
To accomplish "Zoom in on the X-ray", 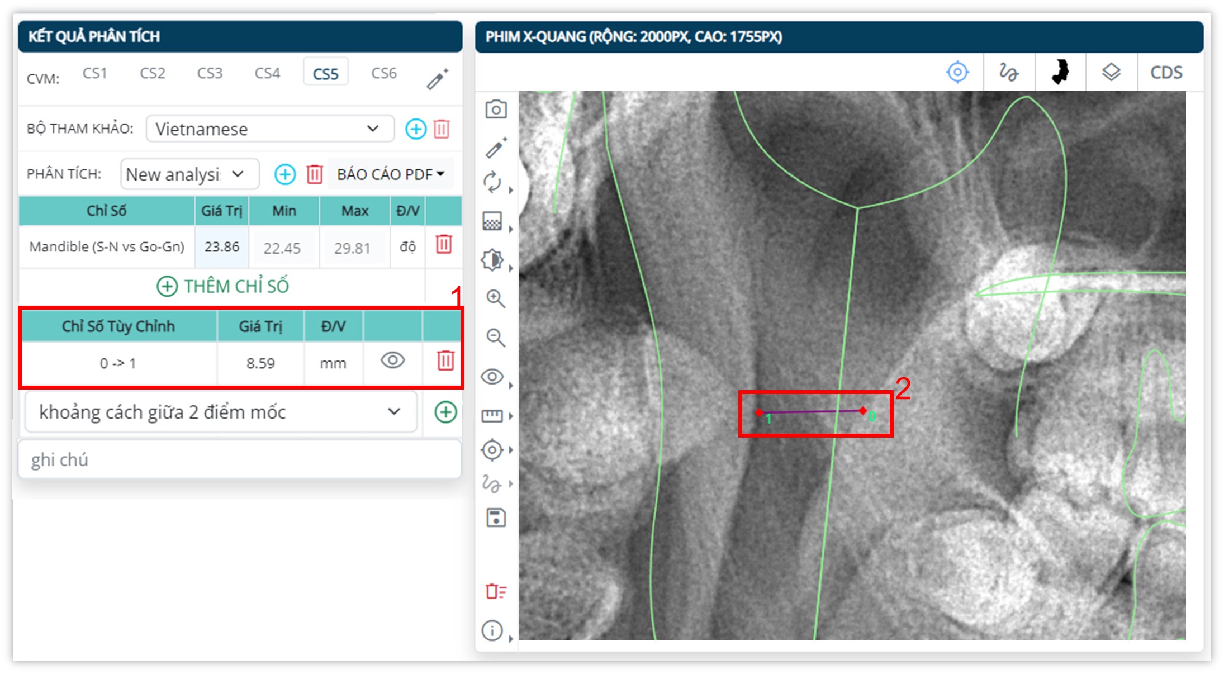I will click(x=496, y=299).
